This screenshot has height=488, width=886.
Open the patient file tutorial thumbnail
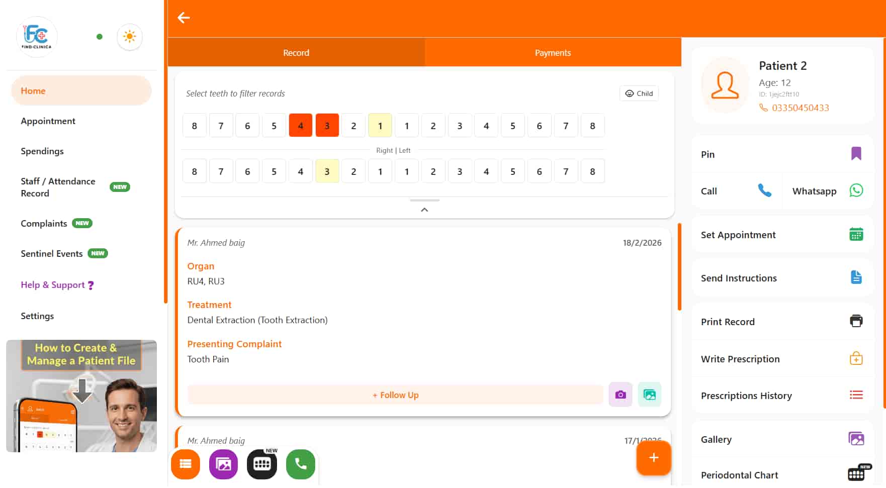coord(81,396)
